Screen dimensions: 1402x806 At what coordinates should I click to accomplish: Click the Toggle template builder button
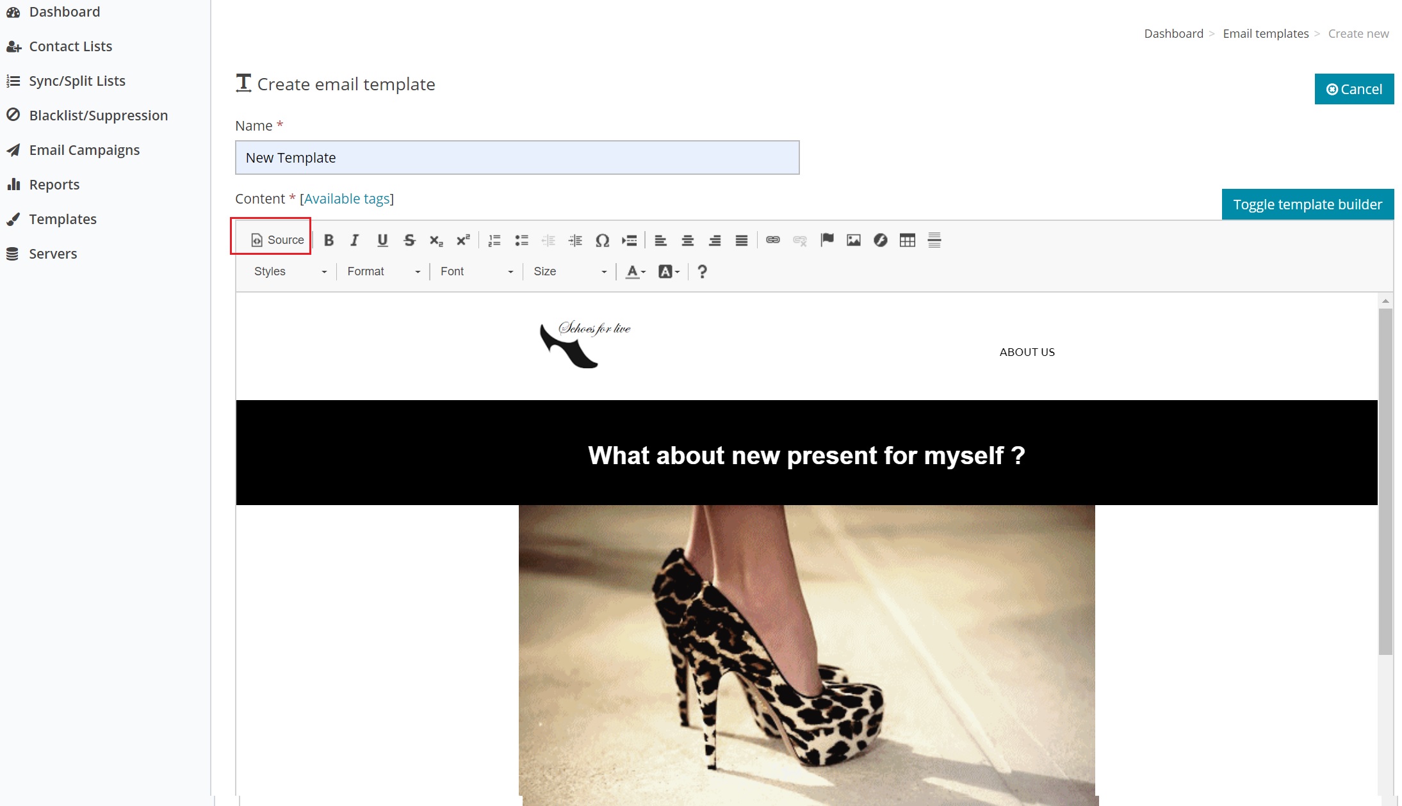click(1307, 203)
